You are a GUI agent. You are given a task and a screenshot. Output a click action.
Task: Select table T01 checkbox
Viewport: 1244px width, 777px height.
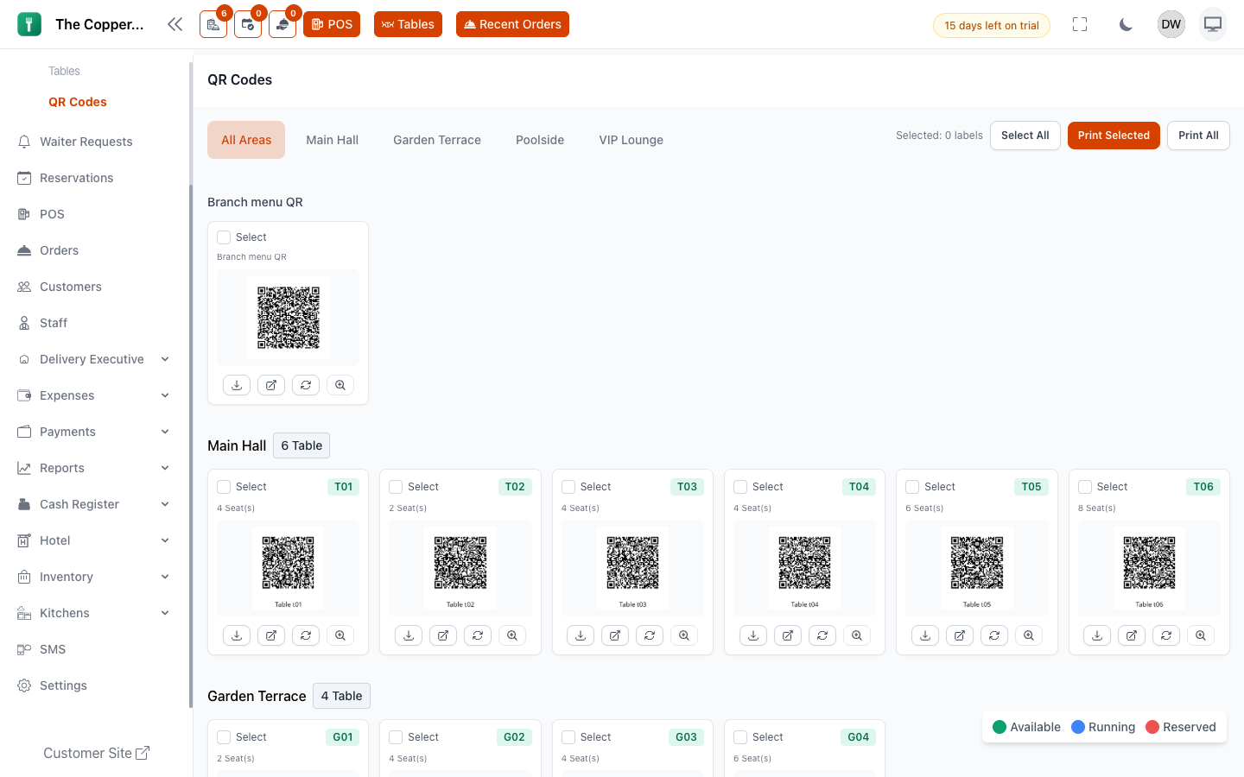(x=224, y=487)
